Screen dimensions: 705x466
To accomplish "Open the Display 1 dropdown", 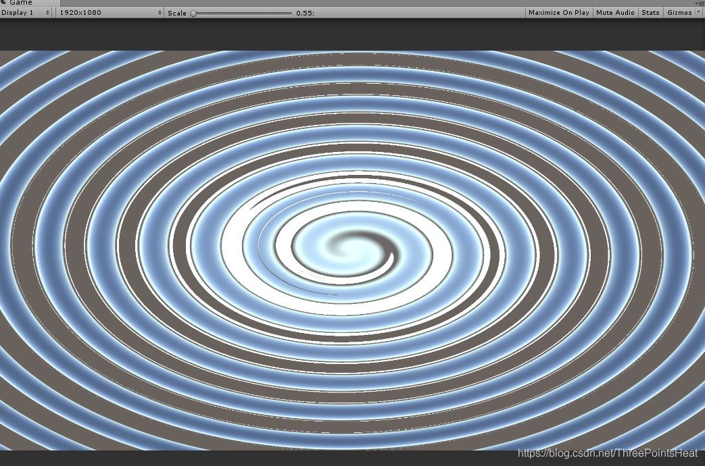I will click(26, 13).
